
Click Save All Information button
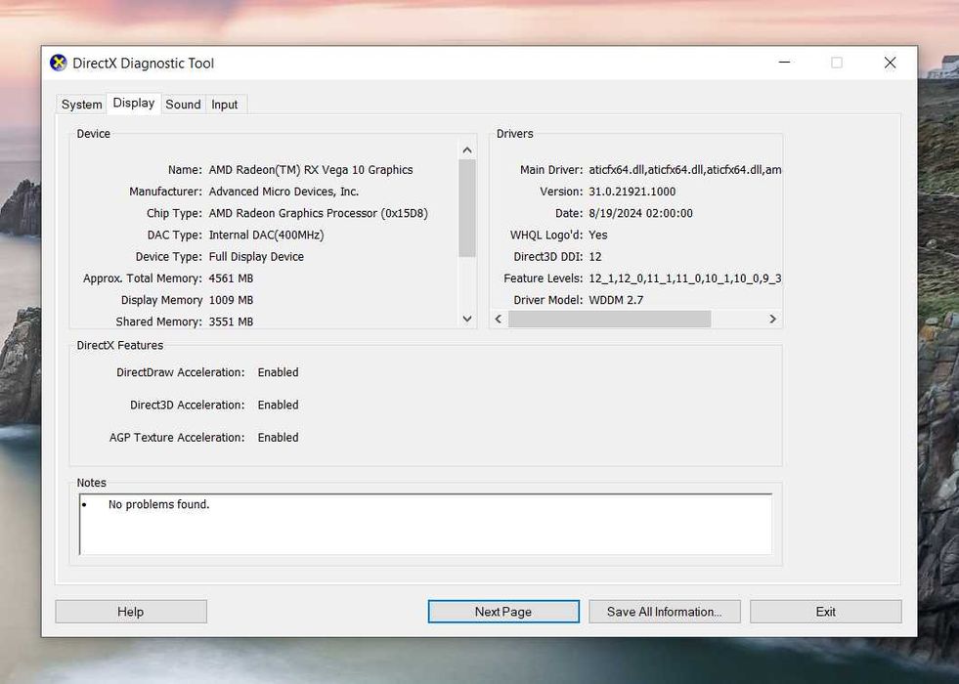point(664,612)
